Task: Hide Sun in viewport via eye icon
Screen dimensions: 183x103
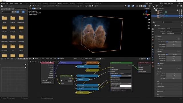Action: pyautogui.click(x=179, y=18)
